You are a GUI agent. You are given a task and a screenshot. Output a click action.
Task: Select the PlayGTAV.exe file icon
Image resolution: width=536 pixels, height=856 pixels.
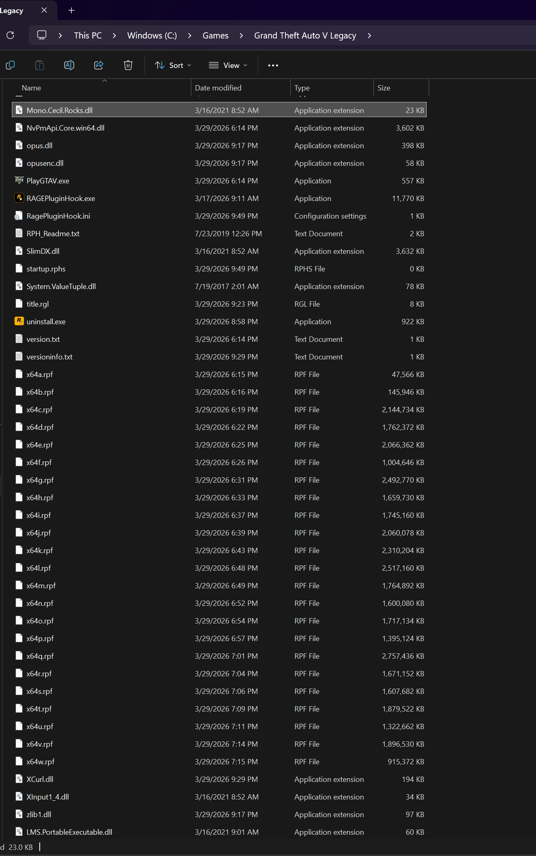pos(19,181)
